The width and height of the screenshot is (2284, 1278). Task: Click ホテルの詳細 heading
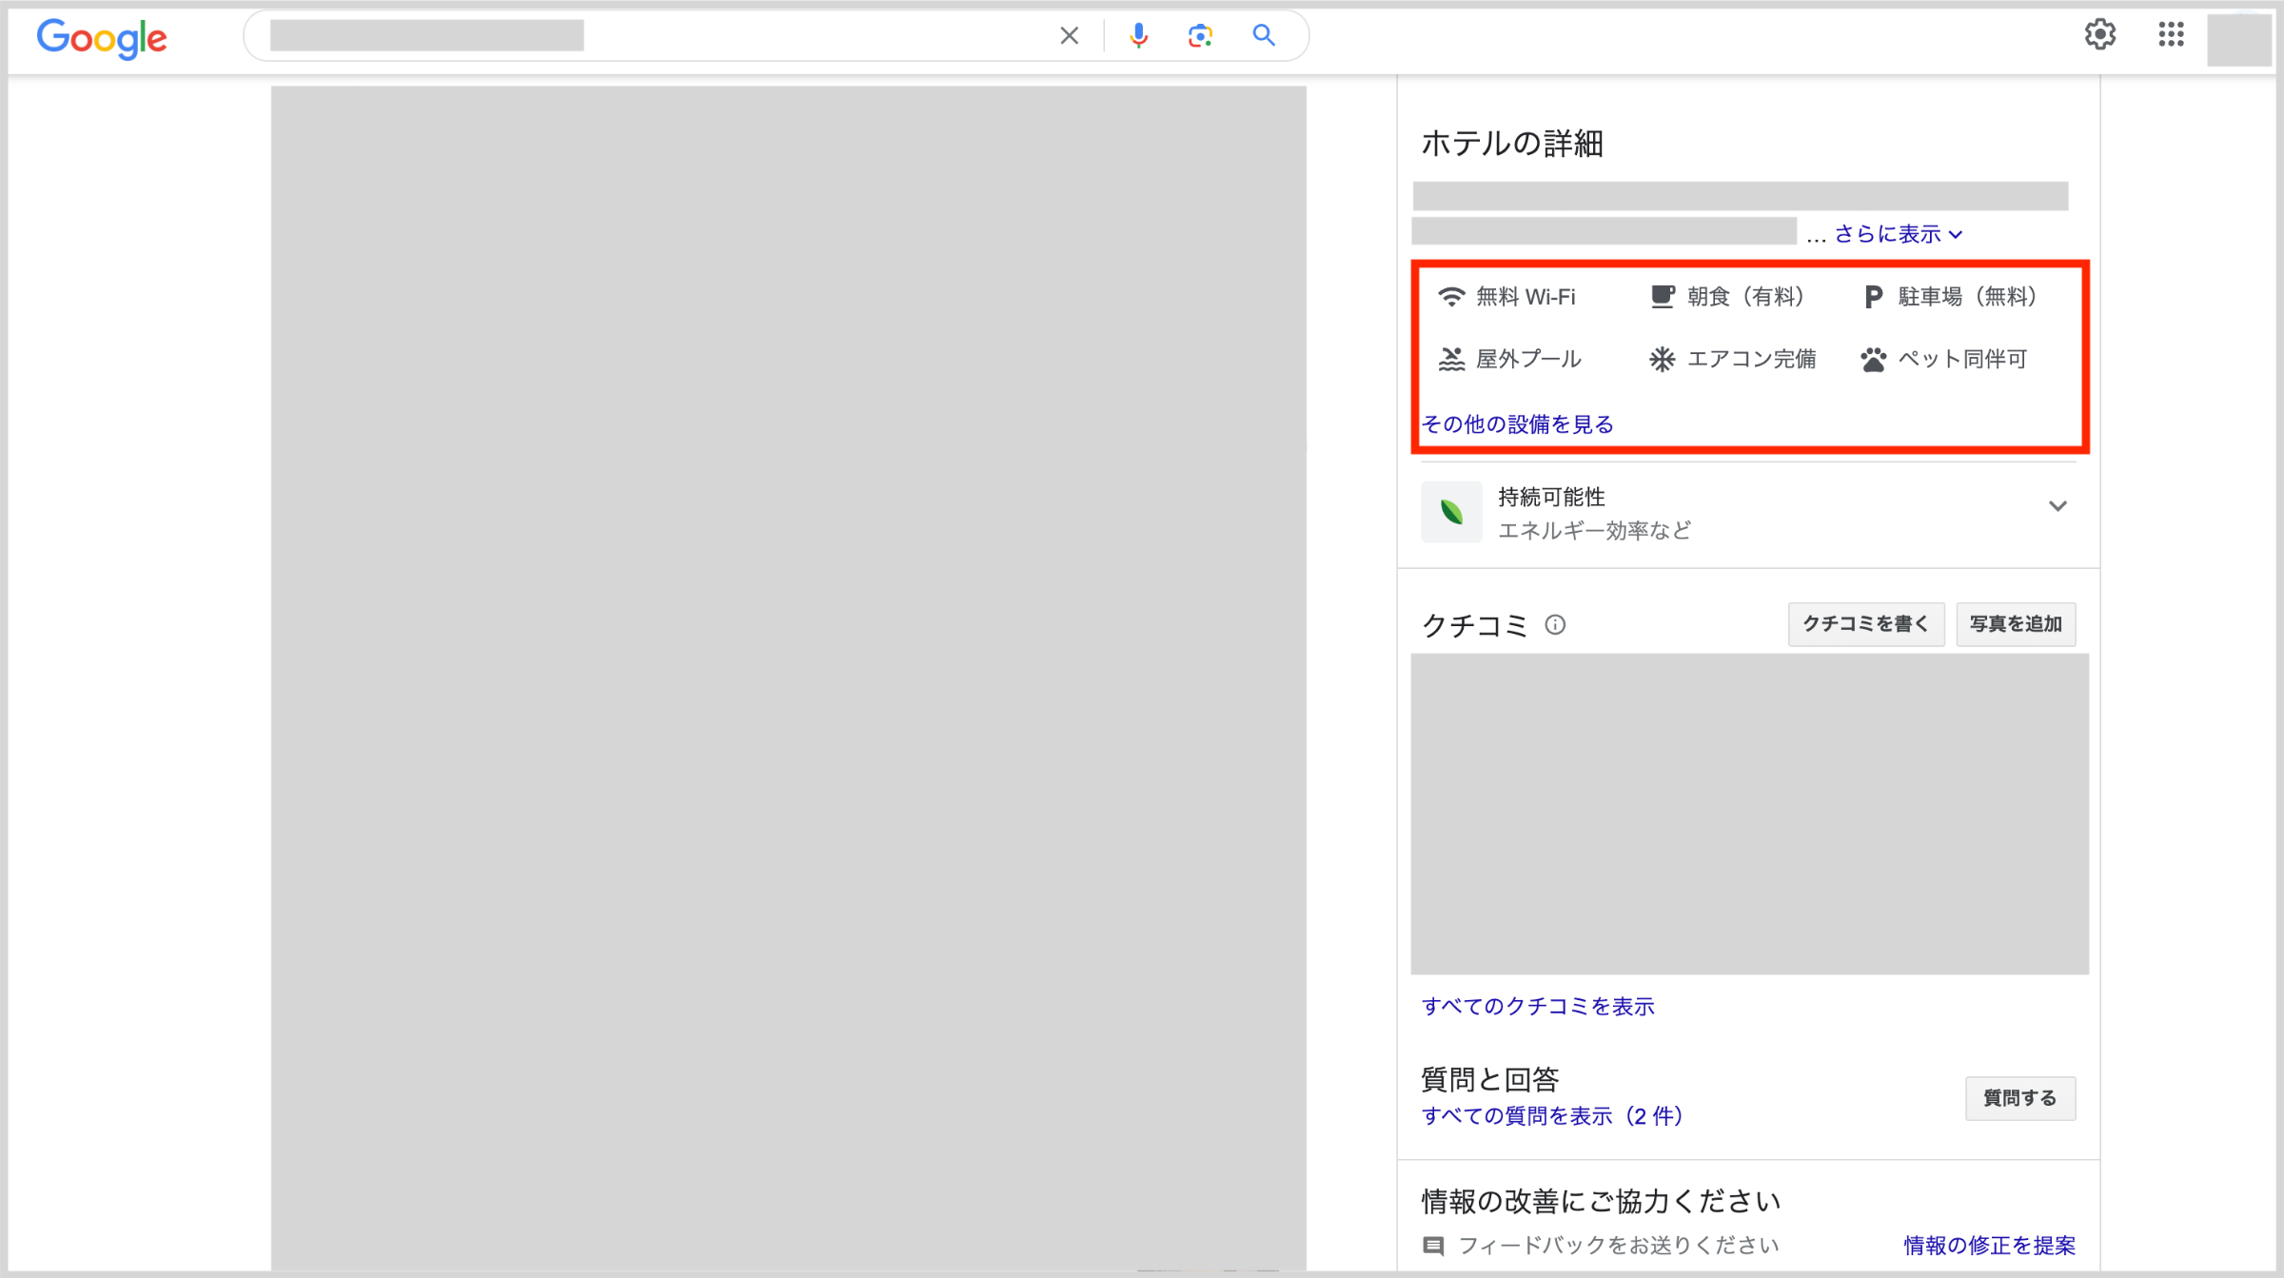coord(1512,144)
